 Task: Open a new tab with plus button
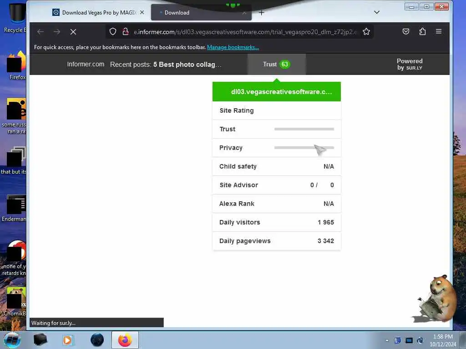261,12
